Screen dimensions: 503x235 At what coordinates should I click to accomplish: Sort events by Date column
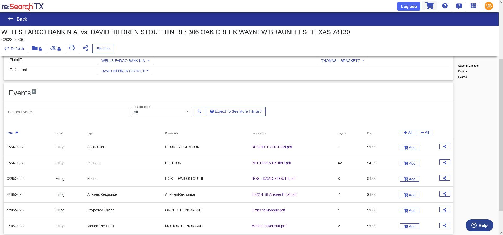click(13, 133)
